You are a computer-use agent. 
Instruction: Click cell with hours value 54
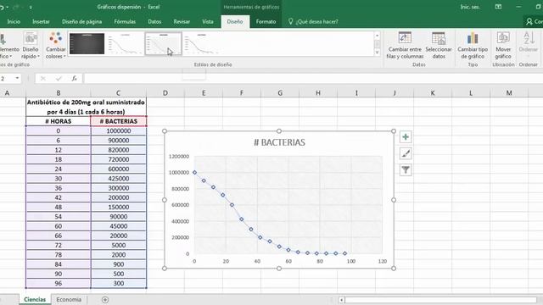59,217
